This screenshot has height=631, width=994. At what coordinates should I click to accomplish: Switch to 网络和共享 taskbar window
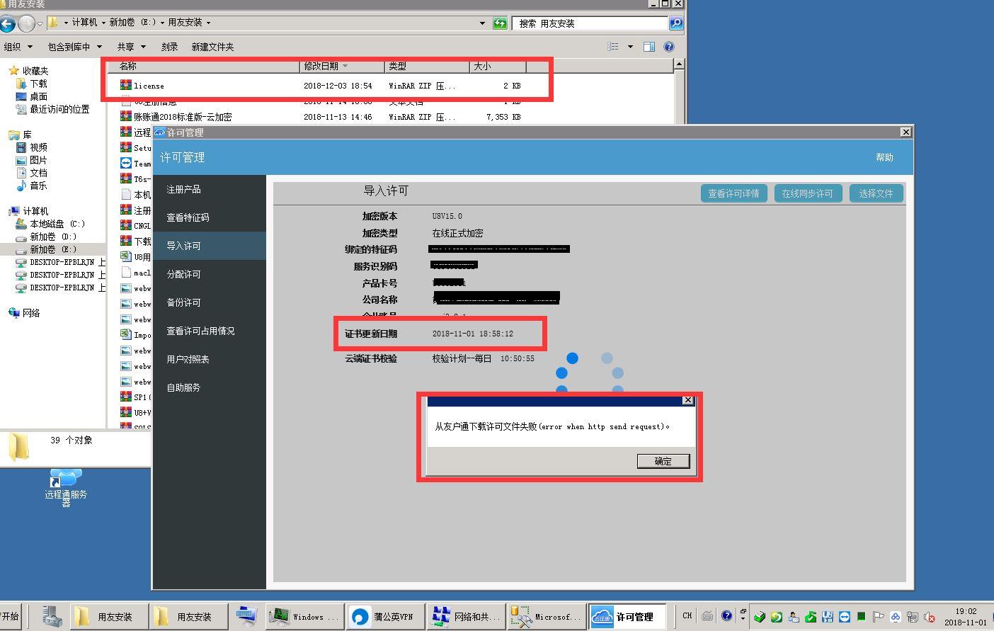465,617
